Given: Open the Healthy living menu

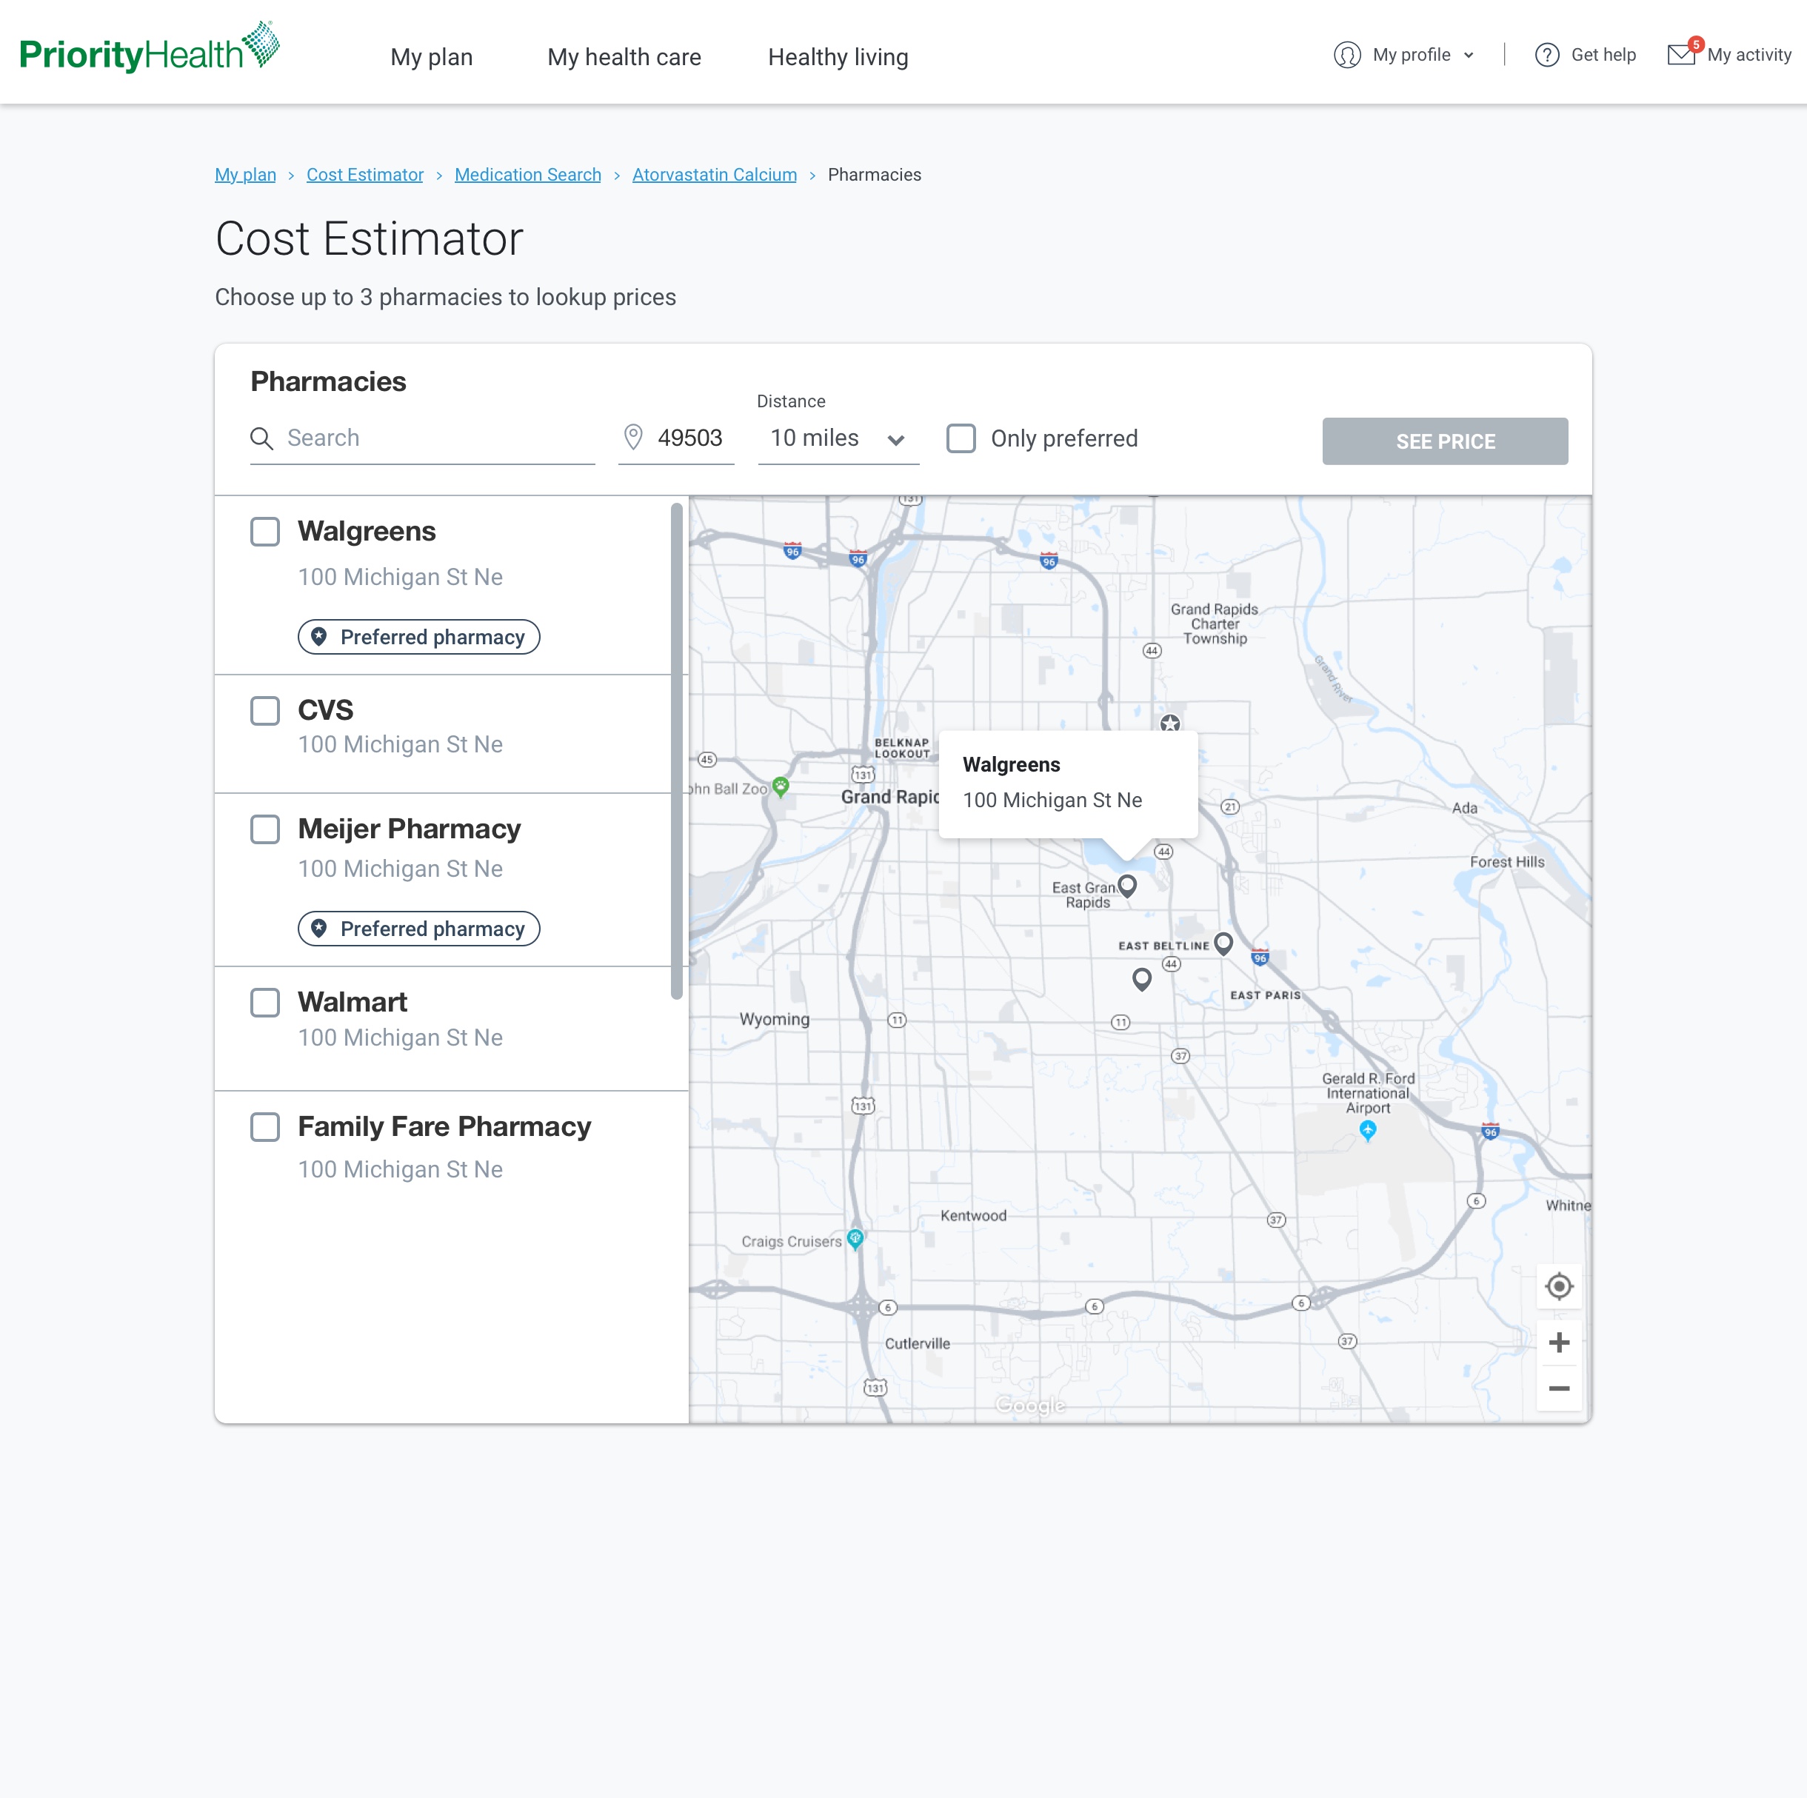Looking at the screenshot, I should coord(838,57).
